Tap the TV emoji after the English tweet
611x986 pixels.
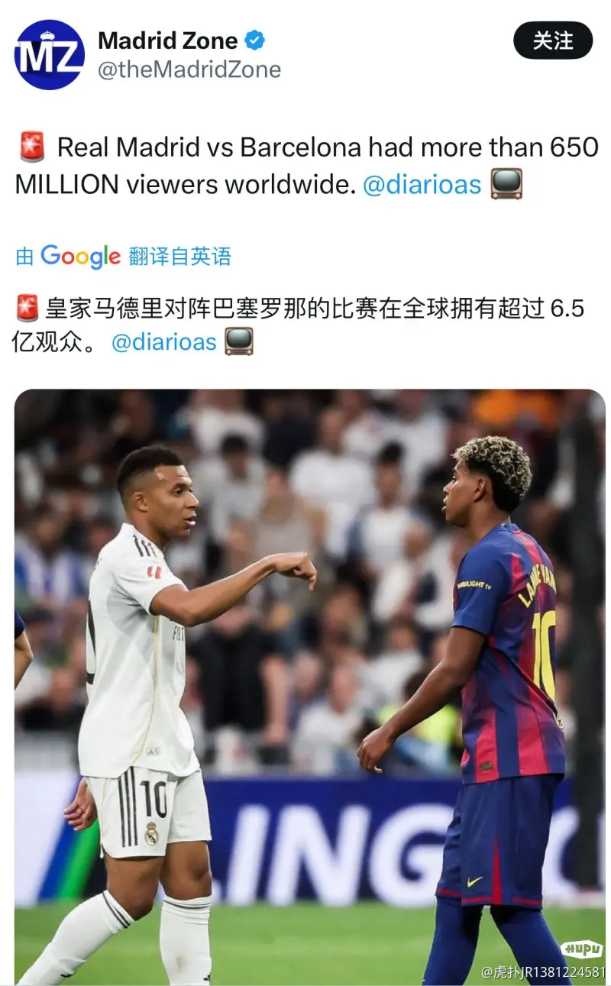[x=506, y=184]
